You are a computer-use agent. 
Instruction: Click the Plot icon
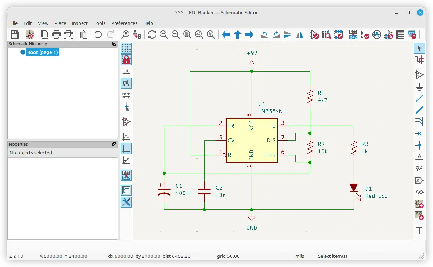[68, 34]
